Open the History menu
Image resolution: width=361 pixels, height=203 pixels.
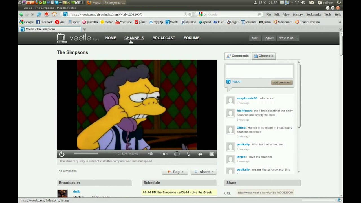click(x=298, y=14)
